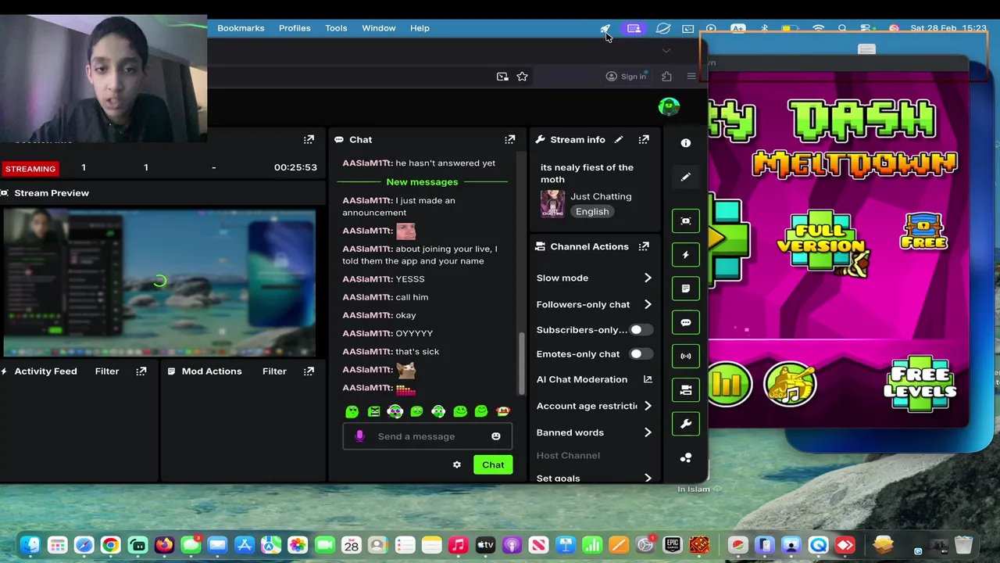Open the Window menu
Image resolution: width=1000 pixels, height=563 pixels.
click(378, 28)
